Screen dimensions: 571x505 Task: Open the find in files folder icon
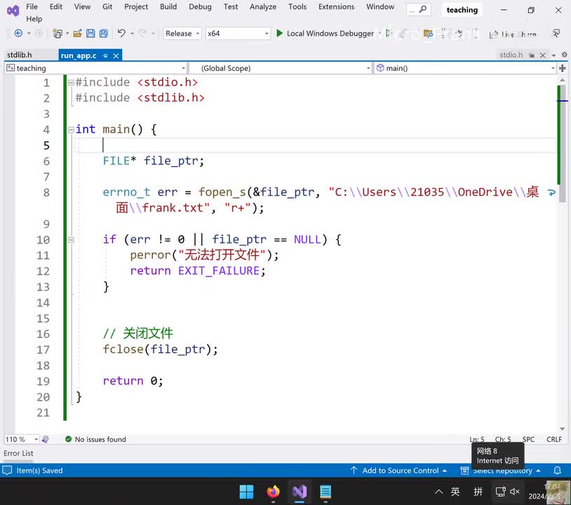click(428, 34)
